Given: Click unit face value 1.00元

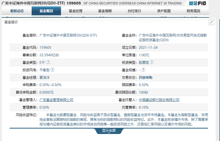Looking at the screenshot, I should pyautogui.click(x=144, y=55).
